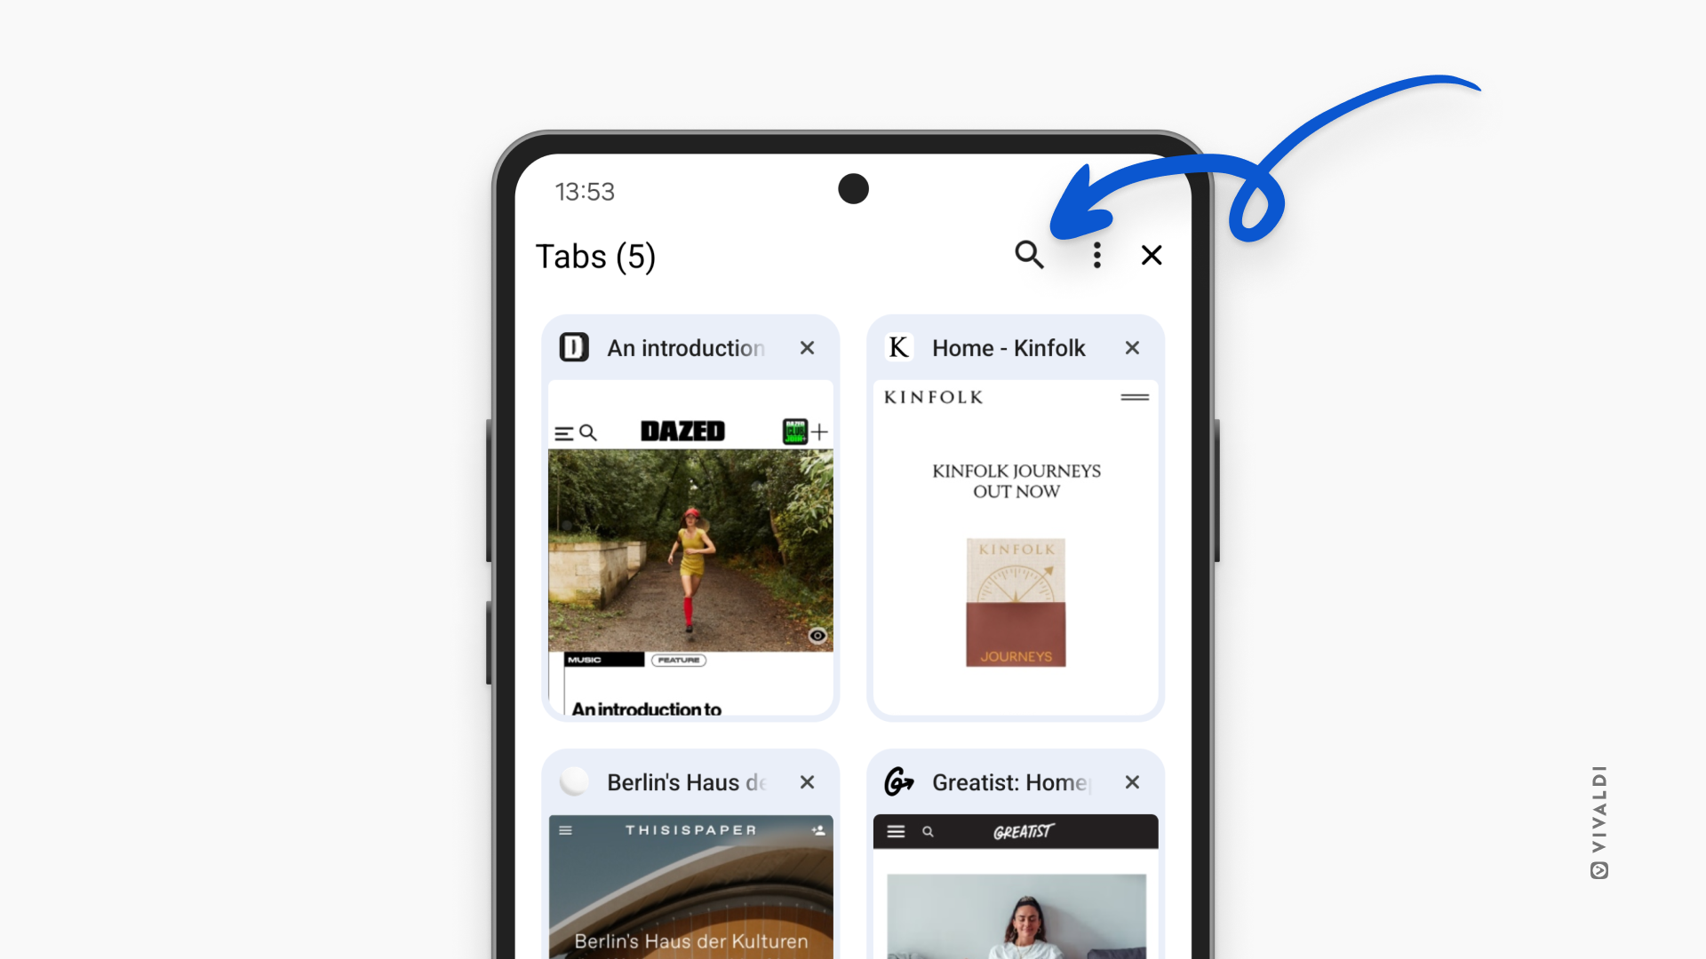
Task: Close the Home - Kinfolk tab
Action: pyautogui.click(x=1131, y=348)
